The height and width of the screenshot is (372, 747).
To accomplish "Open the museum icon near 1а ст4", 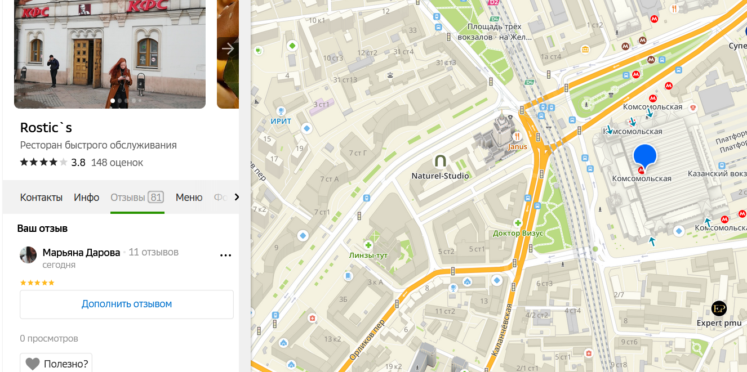I will point(585,50).
